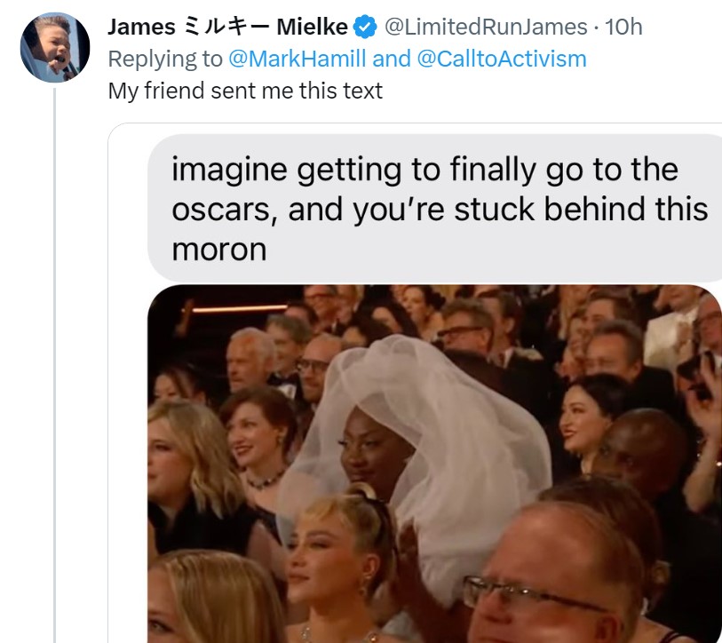
Task: Click the vertical thread line below the avatar
Action: pyautogui.click(x=54, y=355)
